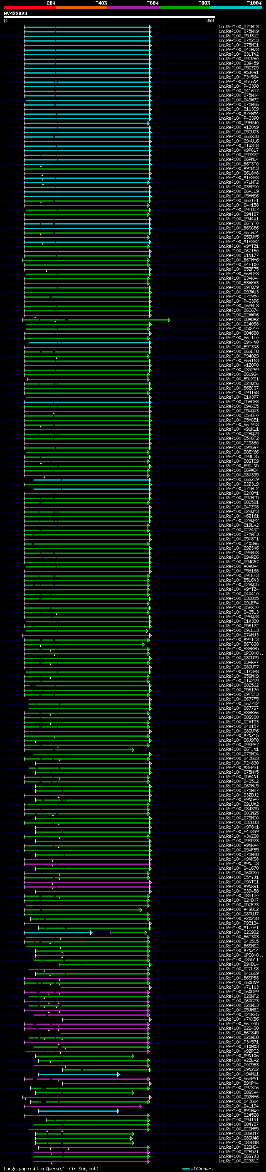This screenshot has width=266, height=1172.
Task: Open hit UniRef100_A5JSU2
Action: coord(239,36)
